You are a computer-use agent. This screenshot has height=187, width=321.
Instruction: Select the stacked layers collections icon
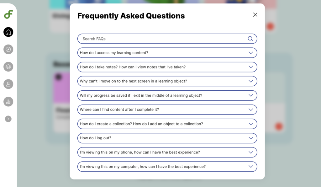pos(8,67)
